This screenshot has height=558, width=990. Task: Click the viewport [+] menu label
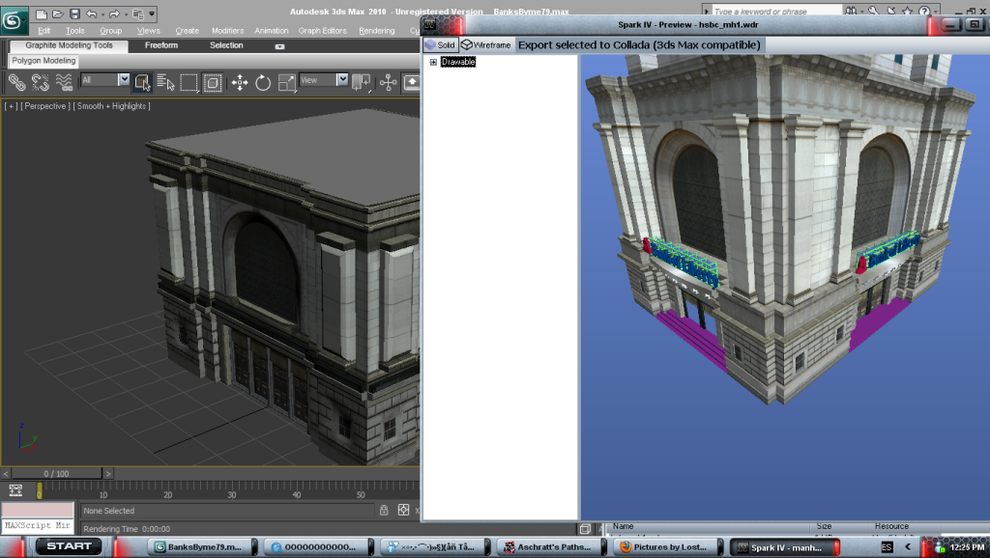pyautogui.click(x=11, y=106)
